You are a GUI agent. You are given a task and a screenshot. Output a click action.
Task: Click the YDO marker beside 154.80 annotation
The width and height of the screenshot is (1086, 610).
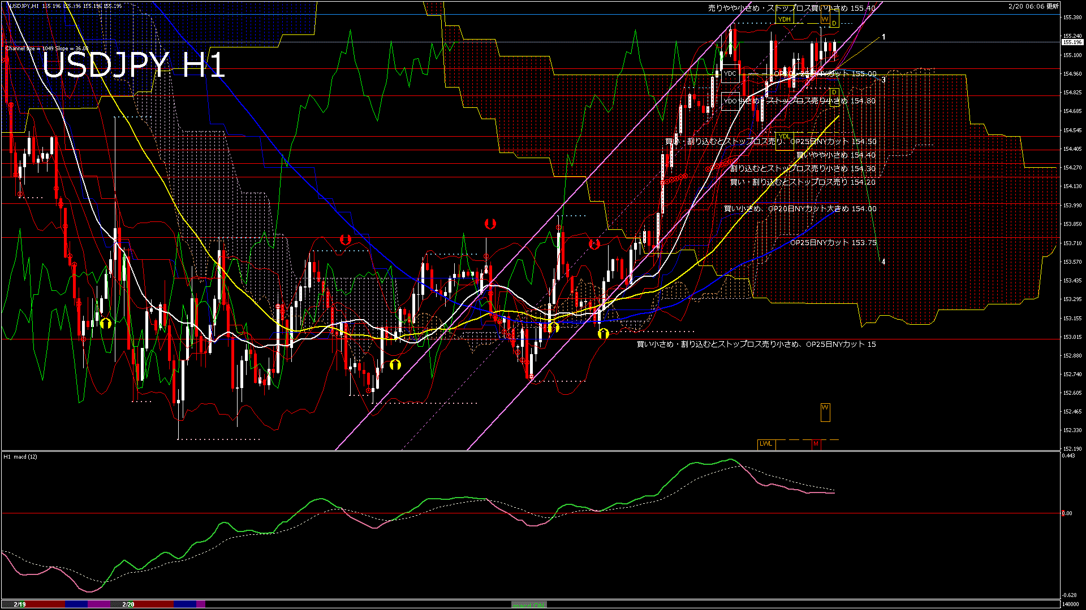(730, 101)
